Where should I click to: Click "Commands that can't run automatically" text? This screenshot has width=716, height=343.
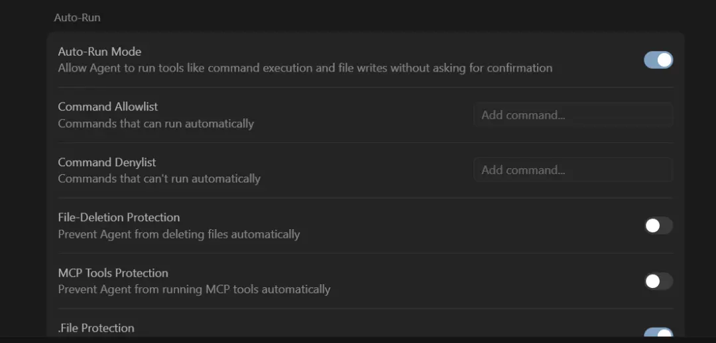coord(159,179)
